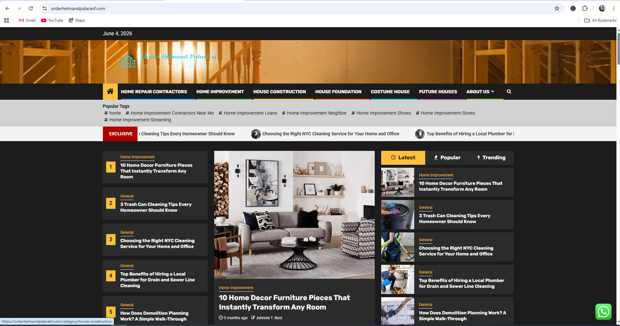Screen dimensions: 620x326
Task: Open House Construction menu item
Action: (x=280, y=92)
